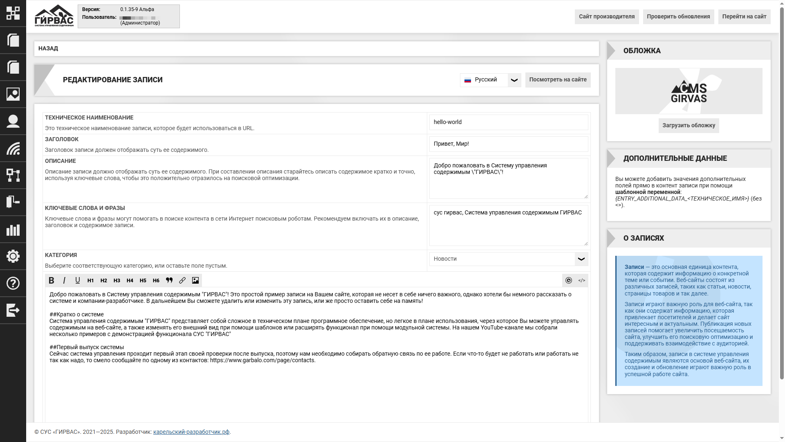The height and width of the screenshot is (442, 785).
Task: Open the bar chart statistics icon
Action: (13, 229)
